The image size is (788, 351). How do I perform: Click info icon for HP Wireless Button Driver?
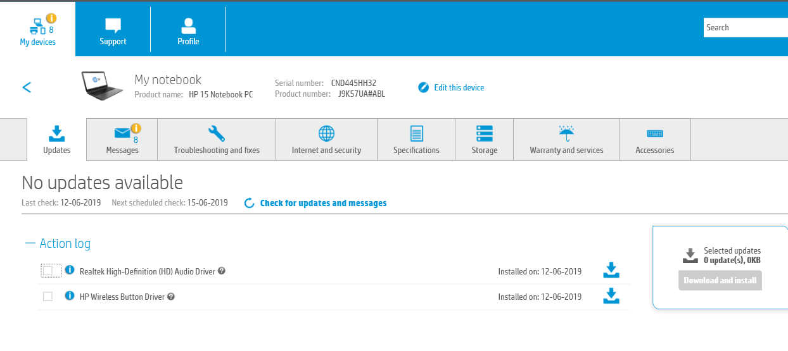(70, 295)
